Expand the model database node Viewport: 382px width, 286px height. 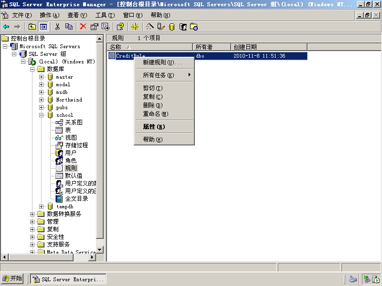tap(41, 85)
